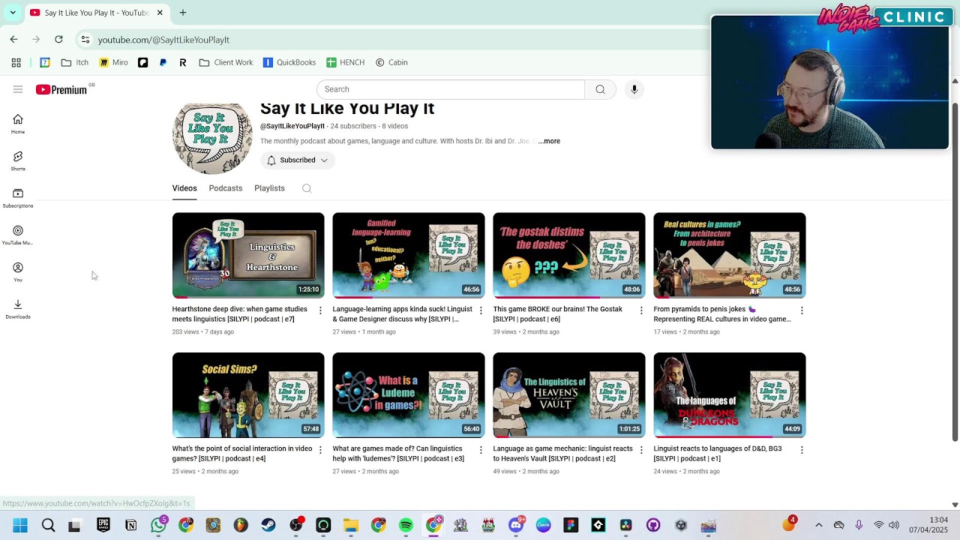The width and height of the screenshot is (960, 540).
Task: Open a new browser tab
Action: point(183,13)
